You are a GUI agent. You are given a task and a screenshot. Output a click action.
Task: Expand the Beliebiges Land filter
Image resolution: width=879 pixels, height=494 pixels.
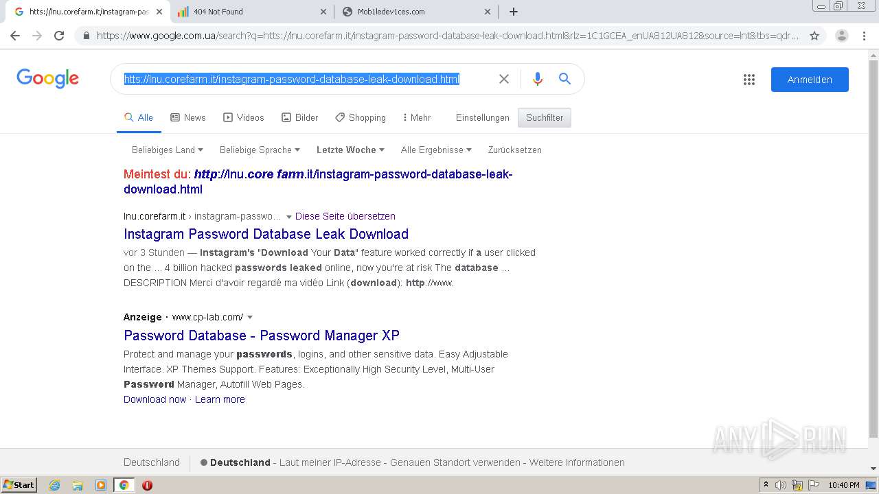point(168,150)
